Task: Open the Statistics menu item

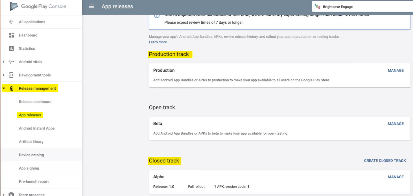Action: 27,48
